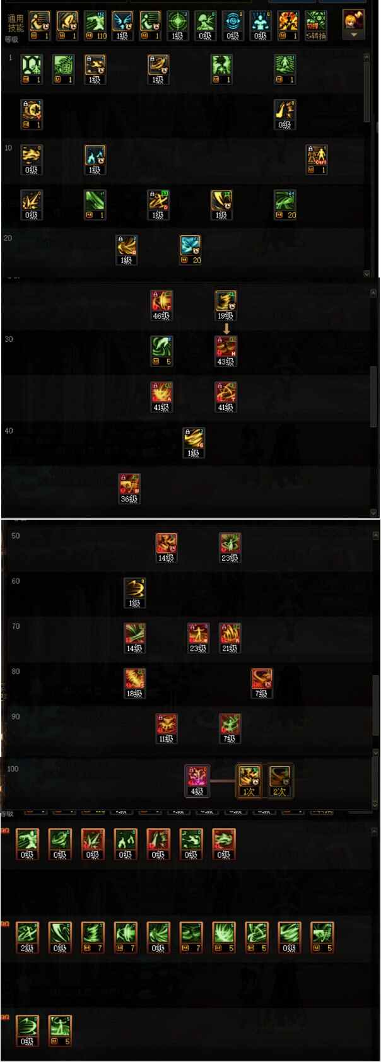
Task: Open the character portrait dropdown arrow
Action: [354, 35]
